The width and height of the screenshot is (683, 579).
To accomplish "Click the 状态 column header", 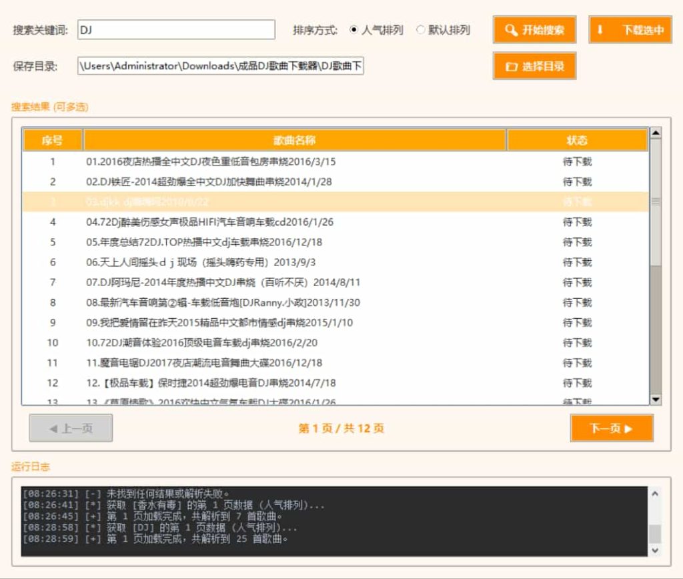I will 577,140.
